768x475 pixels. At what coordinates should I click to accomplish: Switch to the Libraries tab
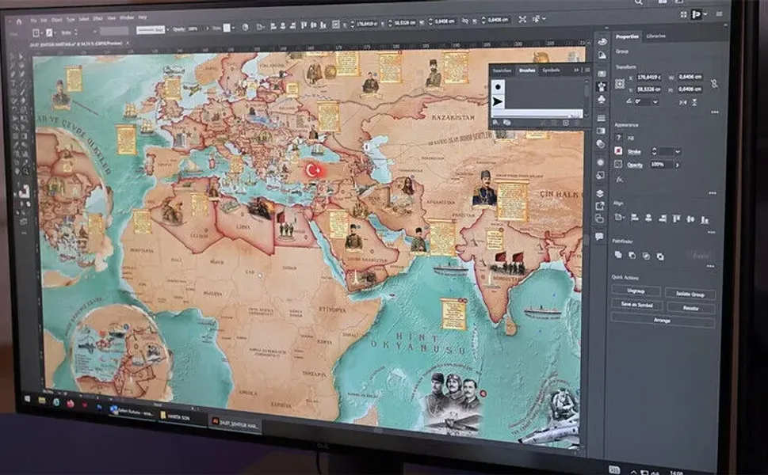(655, 36)
